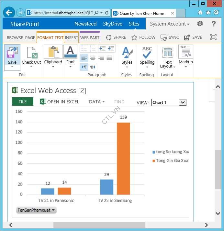Open the Clipboard tools icon
This screenshot has width=224, height=231.
(x=53, y=52)
